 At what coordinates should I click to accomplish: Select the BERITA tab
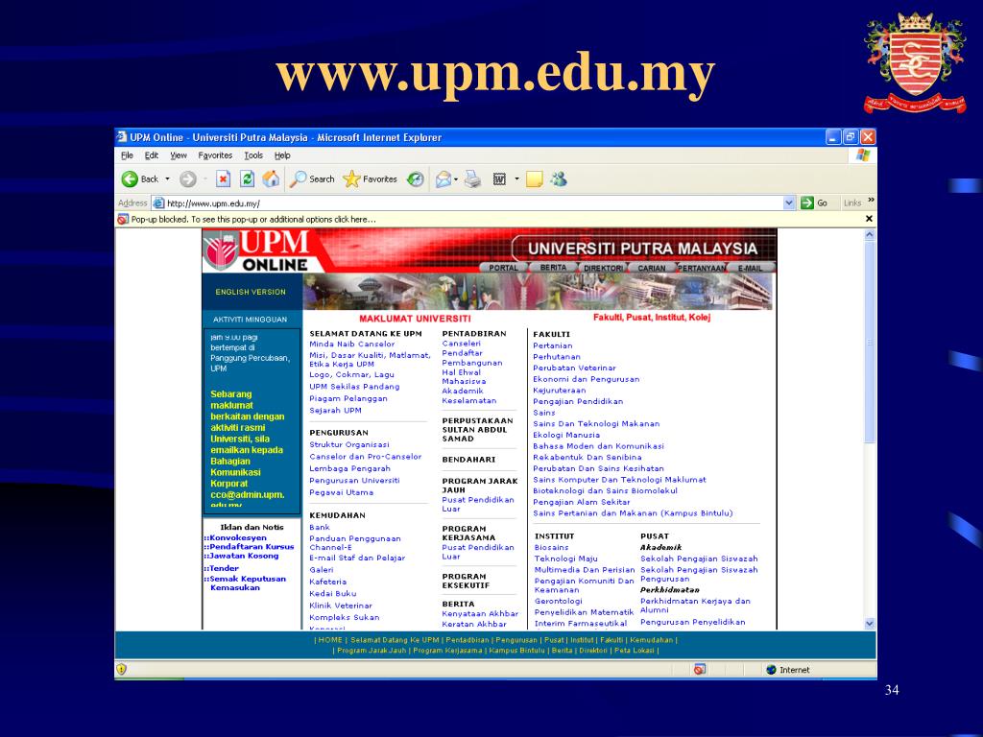(553, 268)
